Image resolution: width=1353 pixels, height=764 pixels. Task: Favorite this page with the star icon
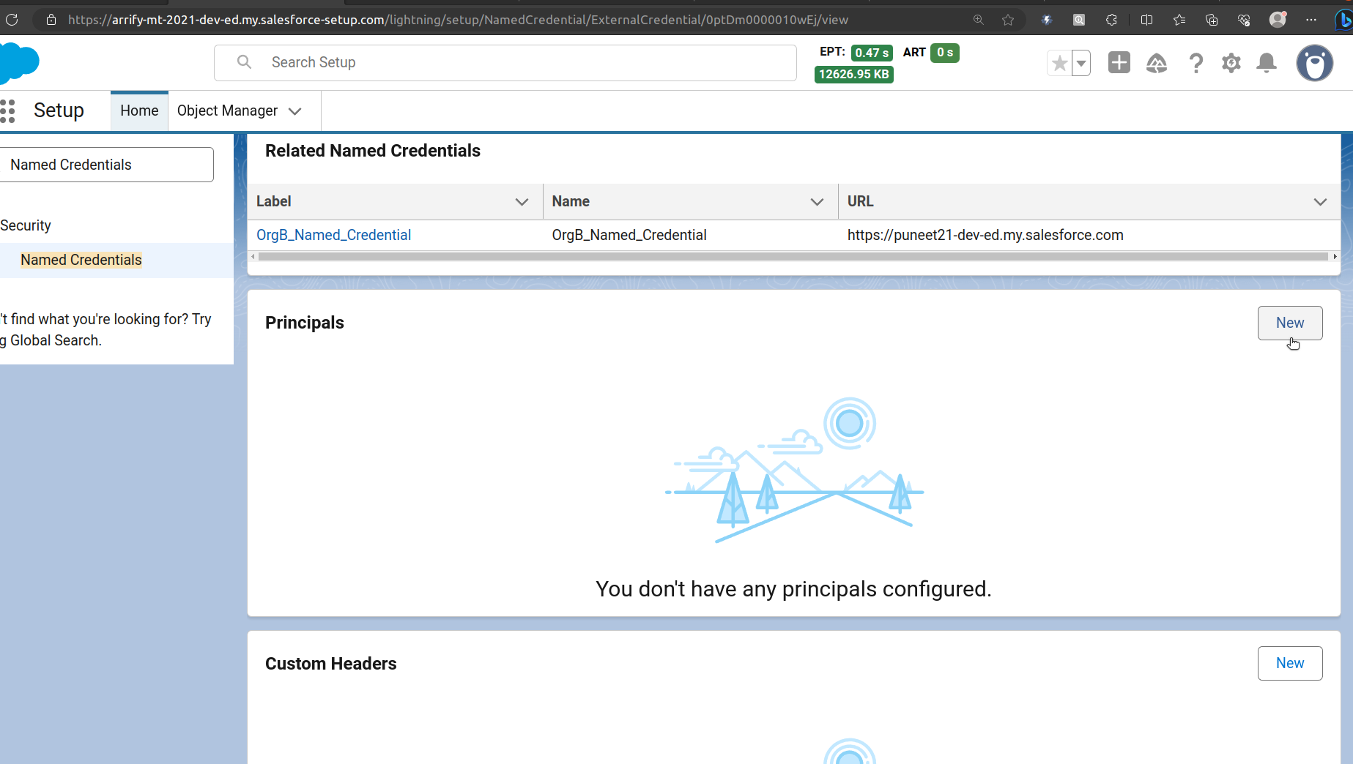(1059, 63)
